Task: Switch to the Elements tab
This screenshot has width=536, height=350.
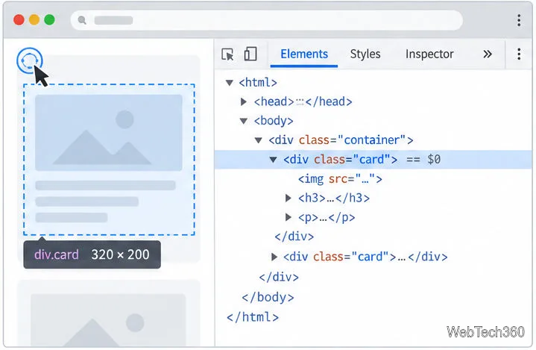Action: (304, 54)
